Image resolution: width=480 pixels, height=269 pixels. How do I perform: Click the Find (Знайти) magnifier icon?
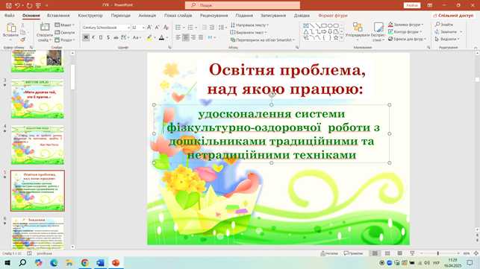(437, 24)
